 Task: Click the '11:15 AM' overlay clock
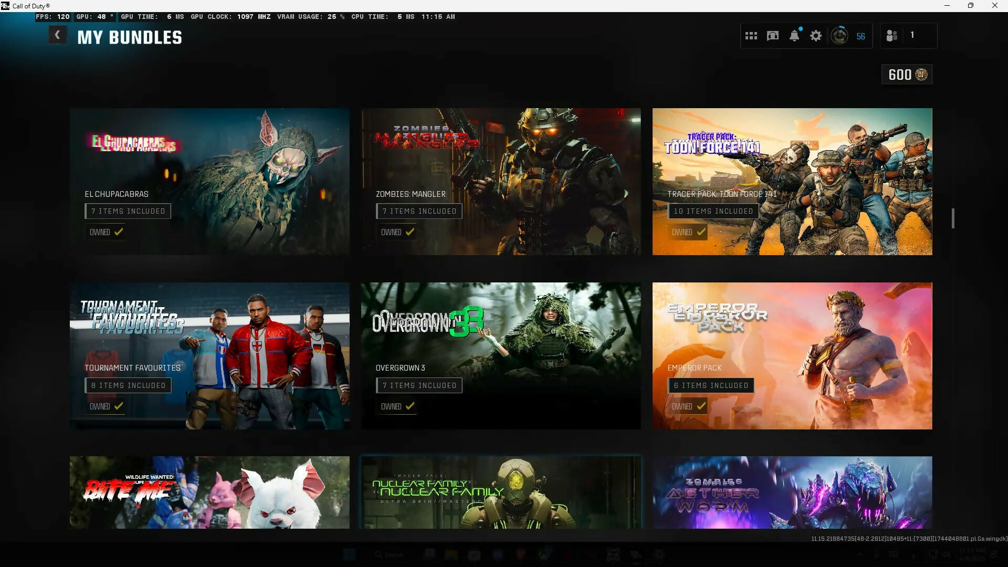438,17
